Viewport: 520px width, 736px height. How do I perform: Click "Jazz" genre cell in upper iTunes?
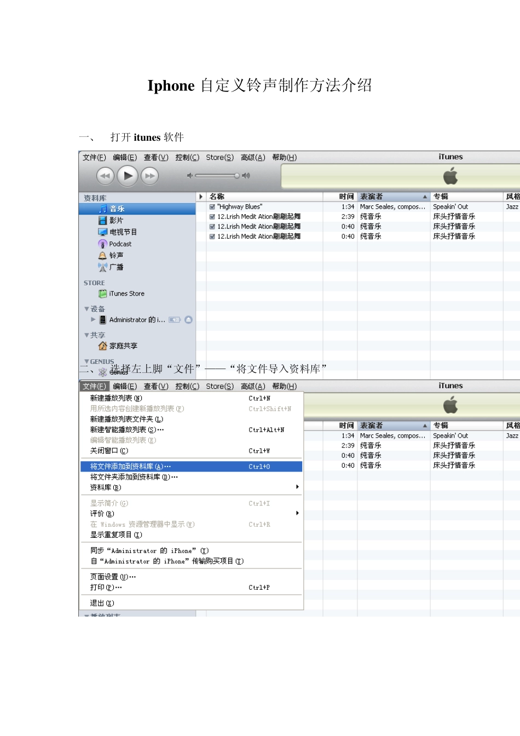pyautogui.click(x=512, y=207)
